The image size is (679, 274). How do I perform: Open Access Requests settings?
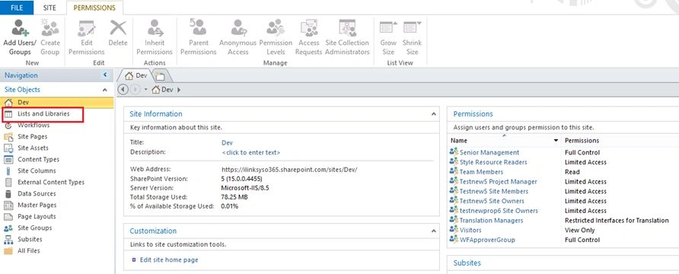(x=309, y=37)
